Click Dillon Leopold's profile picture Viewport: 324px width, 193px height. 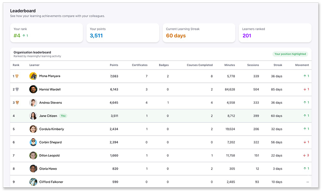point(33,155)
